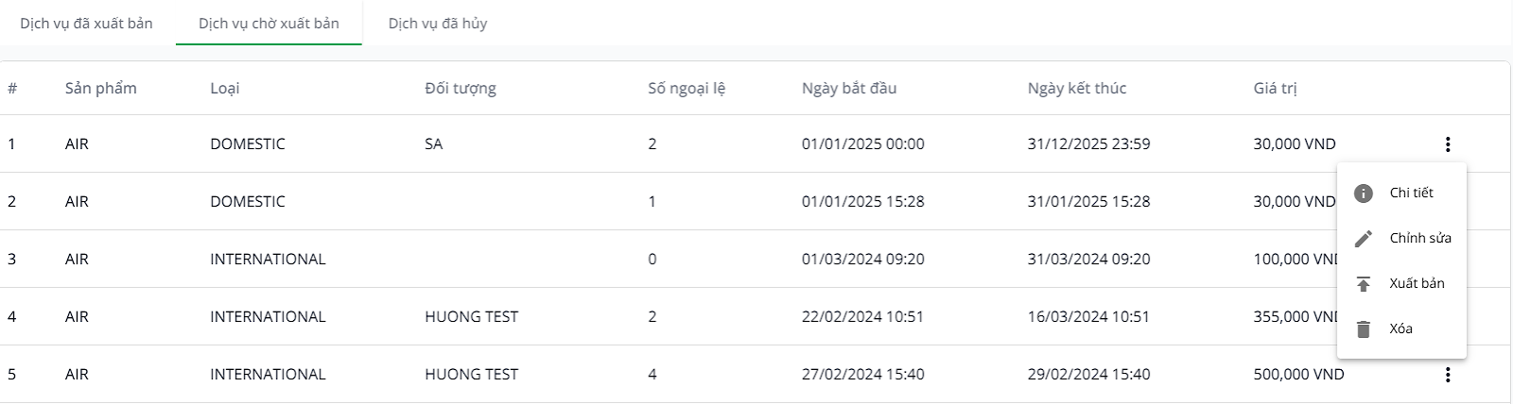The image size is (1513, 404).
Task: Open the three-dot menu for row 1
Action: click(x=1447, y=144)
